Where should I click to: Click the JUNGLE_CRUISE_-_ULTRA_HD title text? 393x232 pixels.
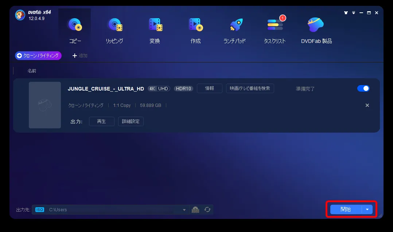pos(106,89)
